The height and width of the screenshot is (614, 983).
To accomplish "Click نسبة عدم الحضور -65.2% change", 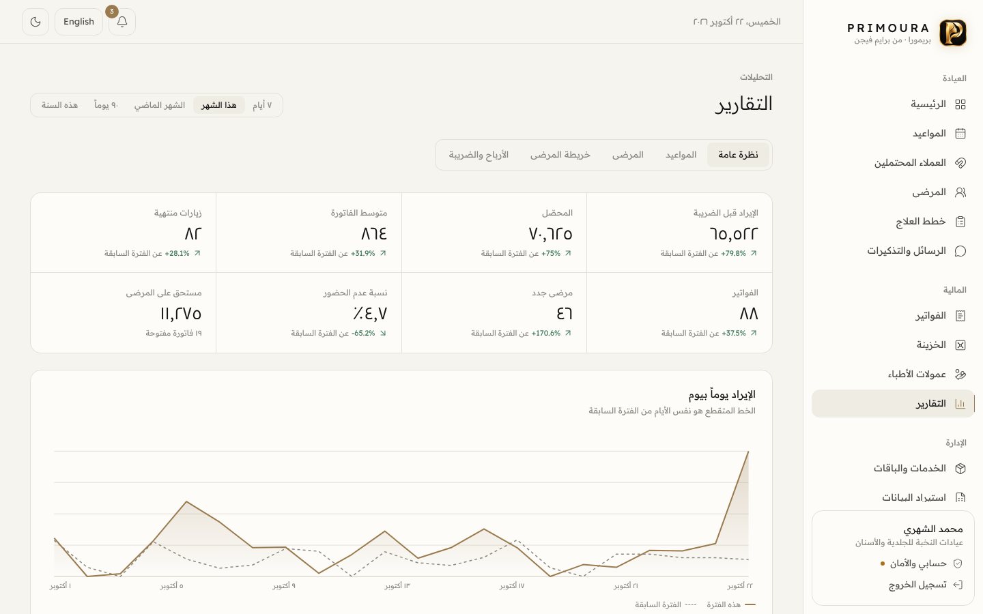I will coord(363,334).
